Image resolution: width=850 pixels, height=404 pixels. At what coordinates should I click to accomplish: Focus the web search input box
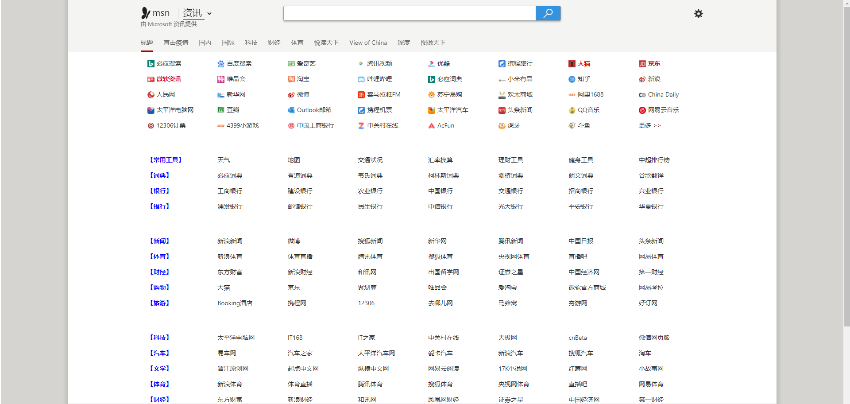tap(410, 13)
